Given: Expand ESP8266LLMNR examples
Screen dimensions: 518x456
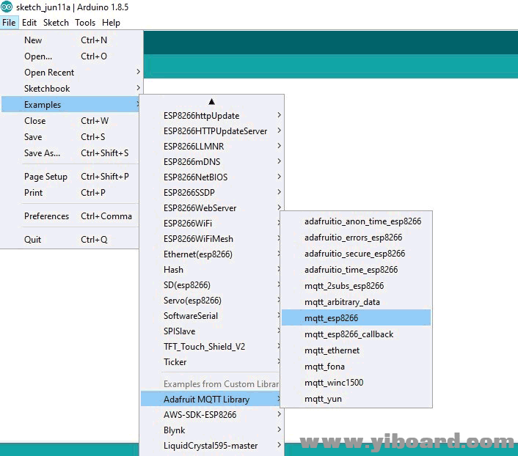Looking at the screenshot, I should pyautogui.click(x=212, y=147).
